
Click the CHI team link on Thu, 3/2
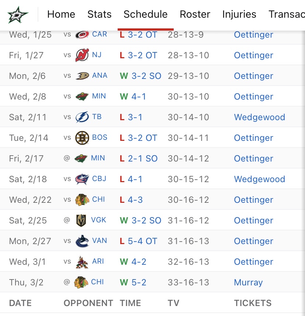coord(97,282)
